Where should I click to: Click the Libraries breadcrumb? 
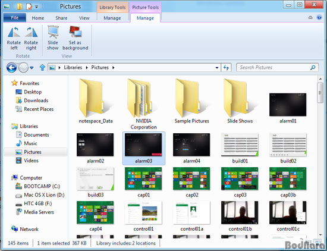[73, 67]
